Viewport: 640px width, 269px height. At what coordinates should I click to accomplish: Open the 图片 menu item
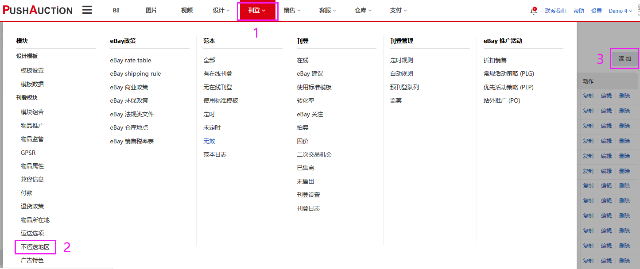[151, 11]
